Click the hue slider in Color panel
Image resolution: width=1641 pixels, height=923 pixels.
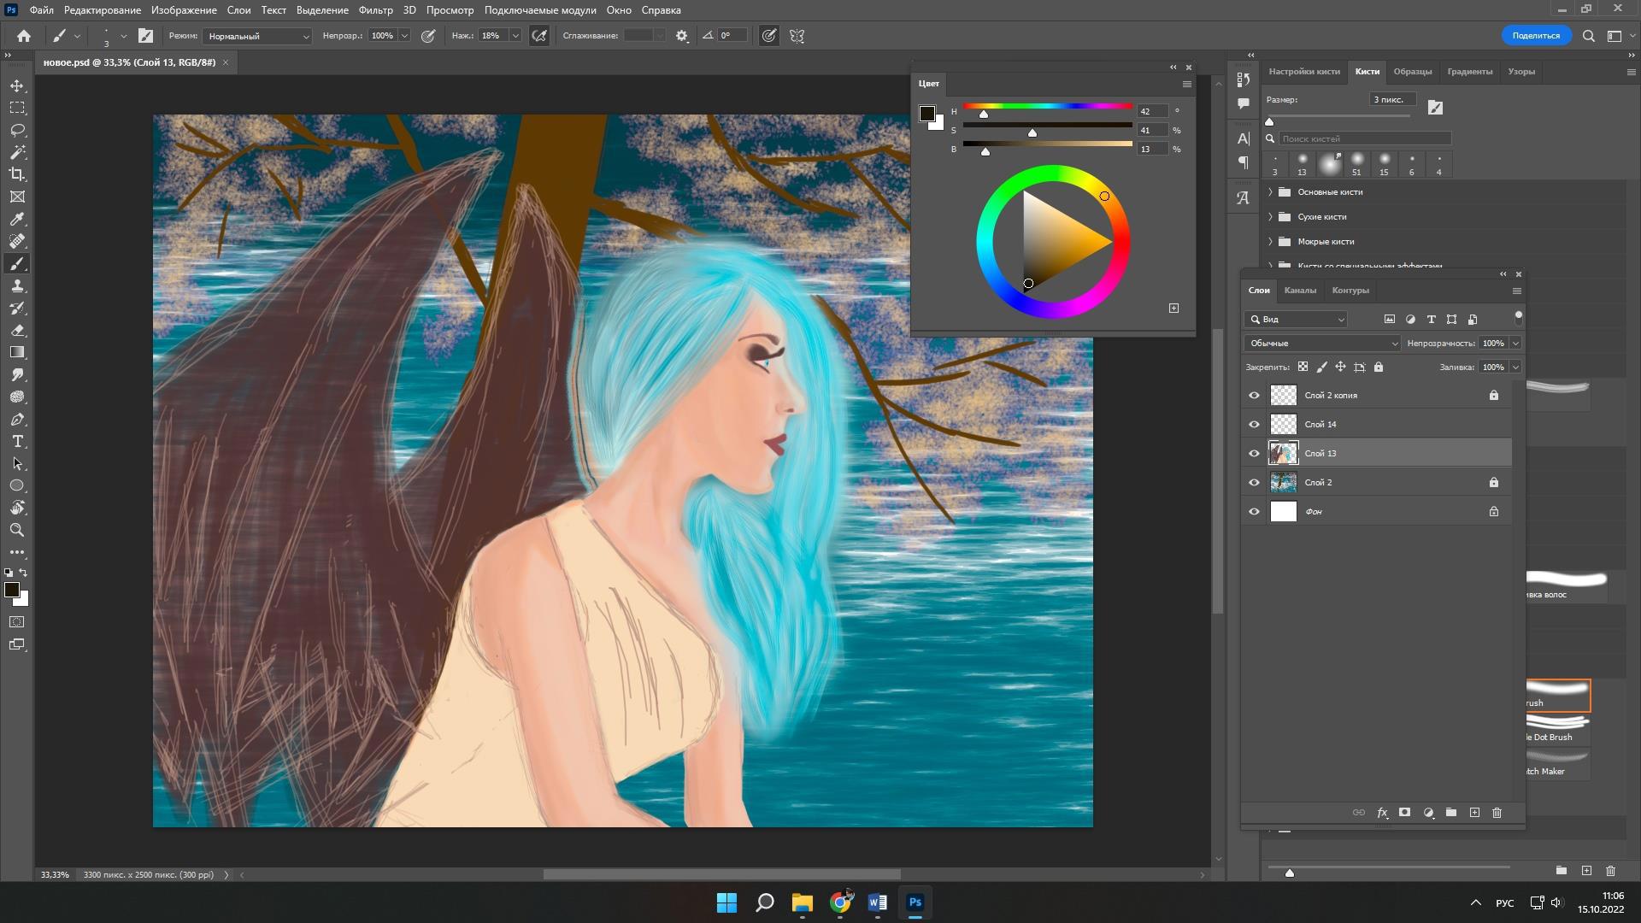tap(1047, 107)
